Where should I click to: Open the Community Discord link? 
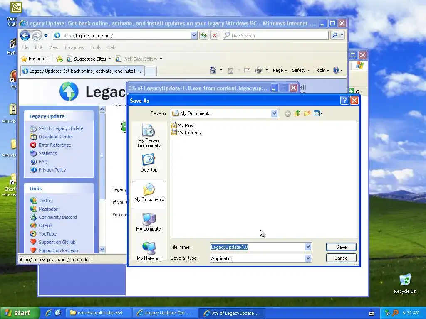point(57,217)
